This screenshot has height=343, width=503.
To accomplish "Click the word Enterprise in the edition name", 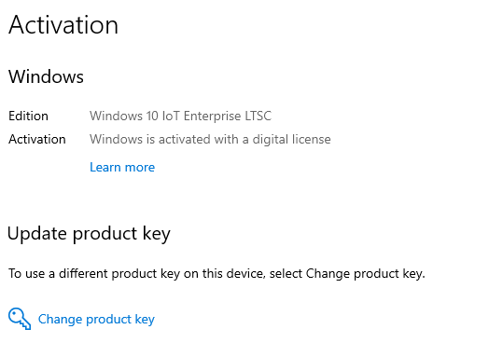I will 212,116.
